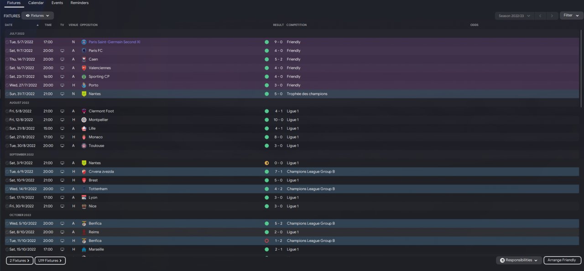Click the yellow draw indicator for Nantes match
Image resolution: width=584 pixels, height=271 pixels.
click(266, 163)
